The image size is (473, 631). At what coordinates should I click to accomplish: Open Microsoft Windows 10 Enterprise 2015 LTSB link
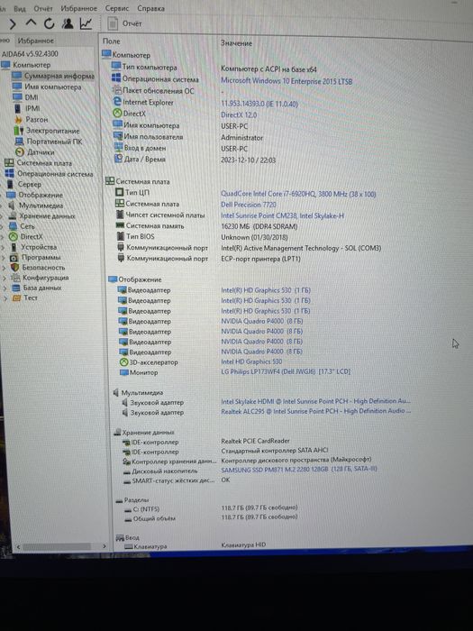(x=287, y=81)
